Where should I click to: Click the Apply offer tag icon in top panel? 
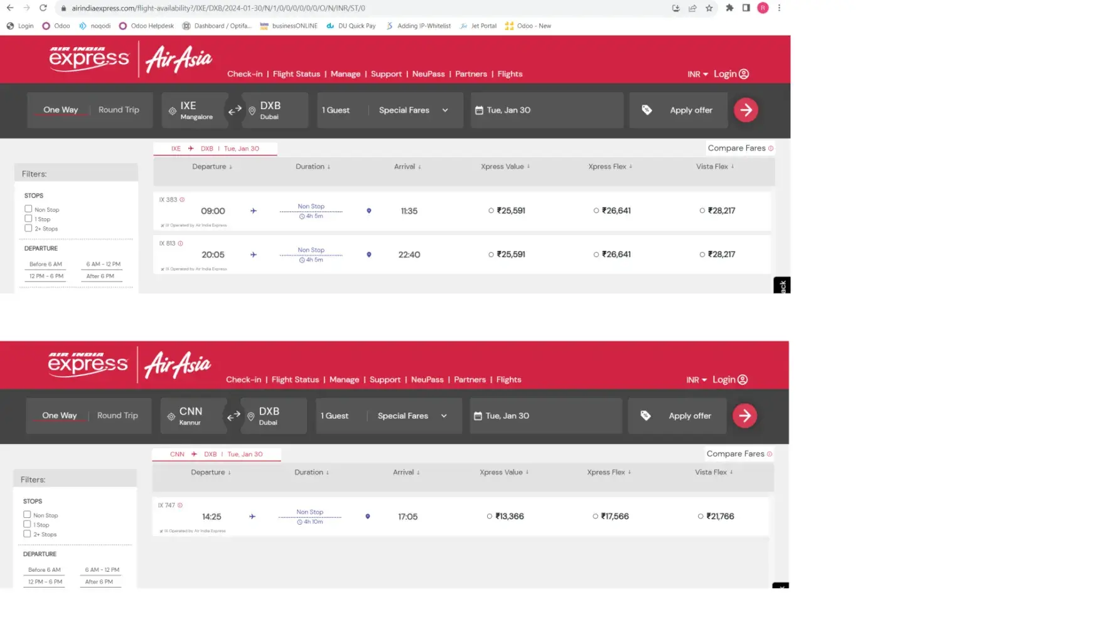click(x=647, y=110)
